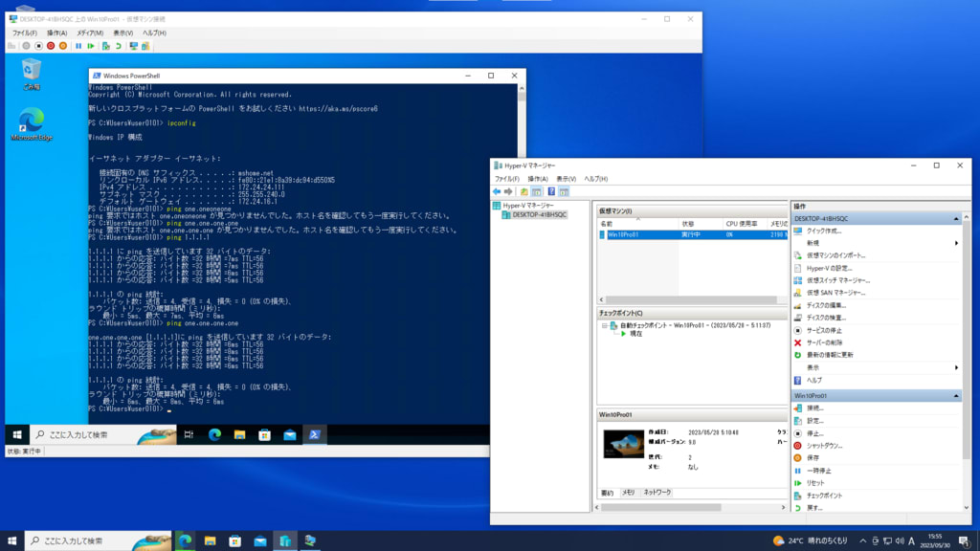980x551 pixels.
Task: Switch to the ネットワーク tab in VM details
Action: (x=657, y=493)
